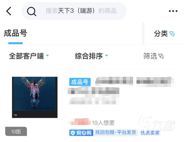This screenshot has height=142, width=187.
Task: Open the 综合排序 sort dropdown
Action: point(91,56)
